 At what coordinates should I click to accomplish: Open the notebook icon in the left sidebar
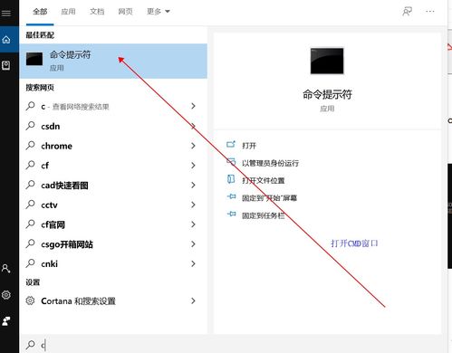6,65
